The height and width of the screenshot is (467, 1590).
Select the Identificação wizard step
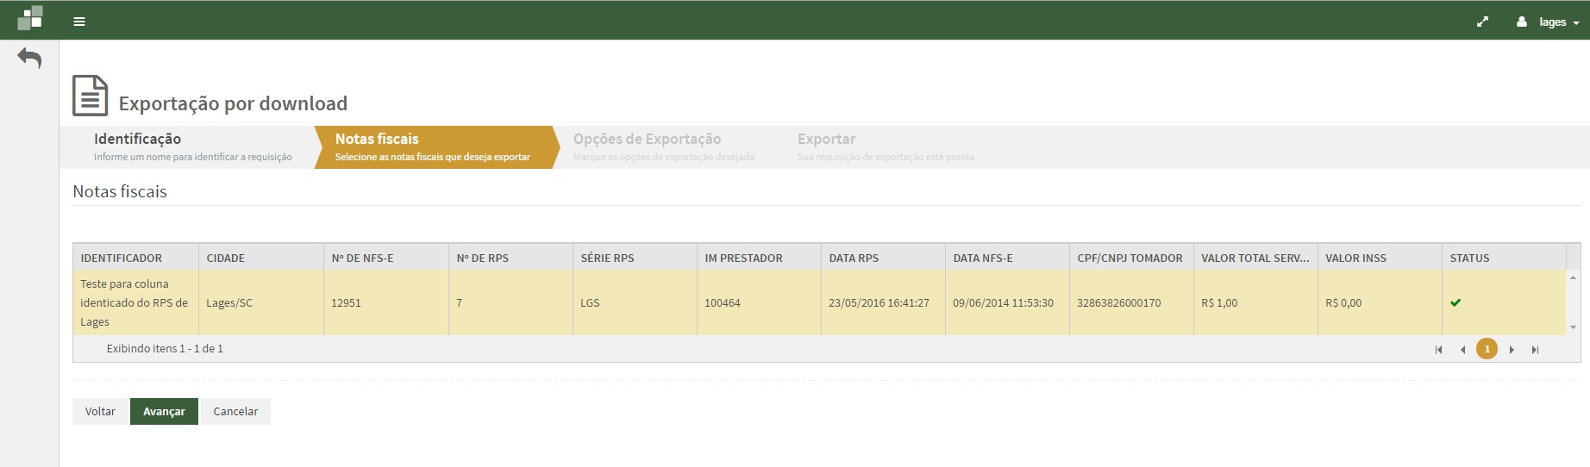pyautogui.click(x=191, y=146)
